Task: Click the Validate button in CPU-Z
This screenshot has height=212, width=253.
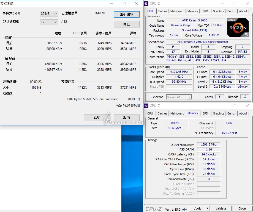Action: tap(221, 208)
